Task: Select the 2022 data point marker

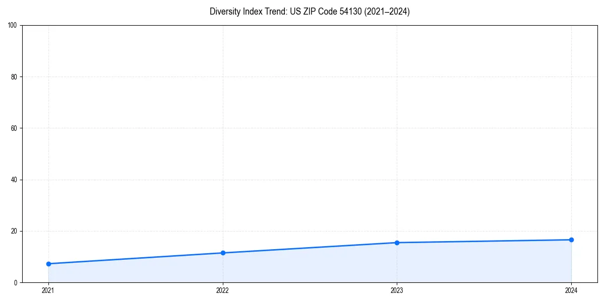Action: pyautogui.click(x=222, y=253)
